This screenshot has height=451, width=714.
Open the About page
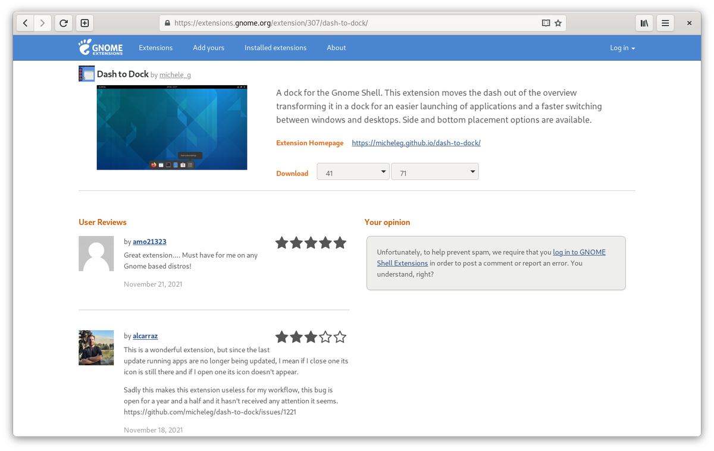coord(336,48)
